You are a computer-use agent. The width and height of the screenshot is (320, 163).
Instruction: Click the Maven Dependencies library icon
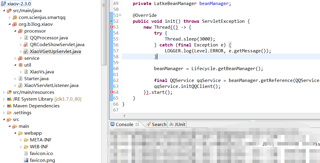(9, 106)
